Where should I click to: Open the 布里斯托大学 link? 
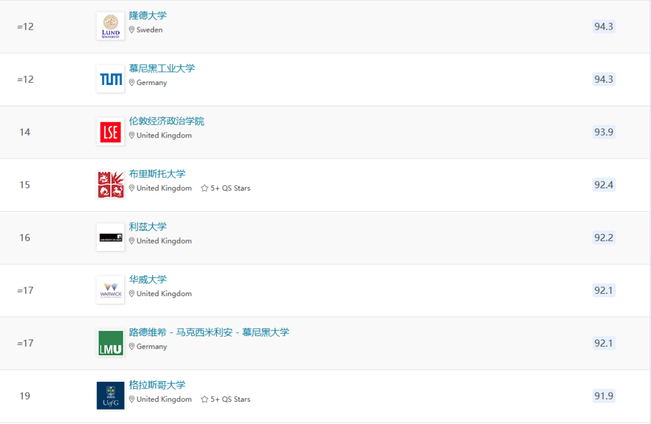pos(157,174)
